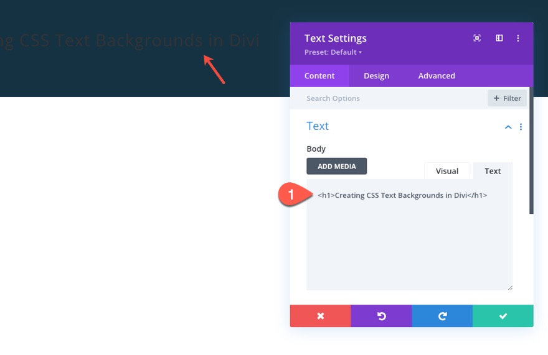Click the Text section title
Screen dimensions: 548x355
318,126
